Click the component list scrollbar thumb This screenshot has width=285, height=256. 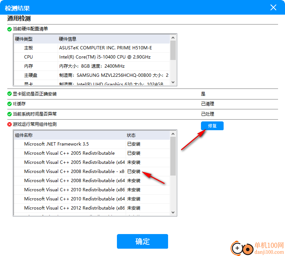coord(173,156)
